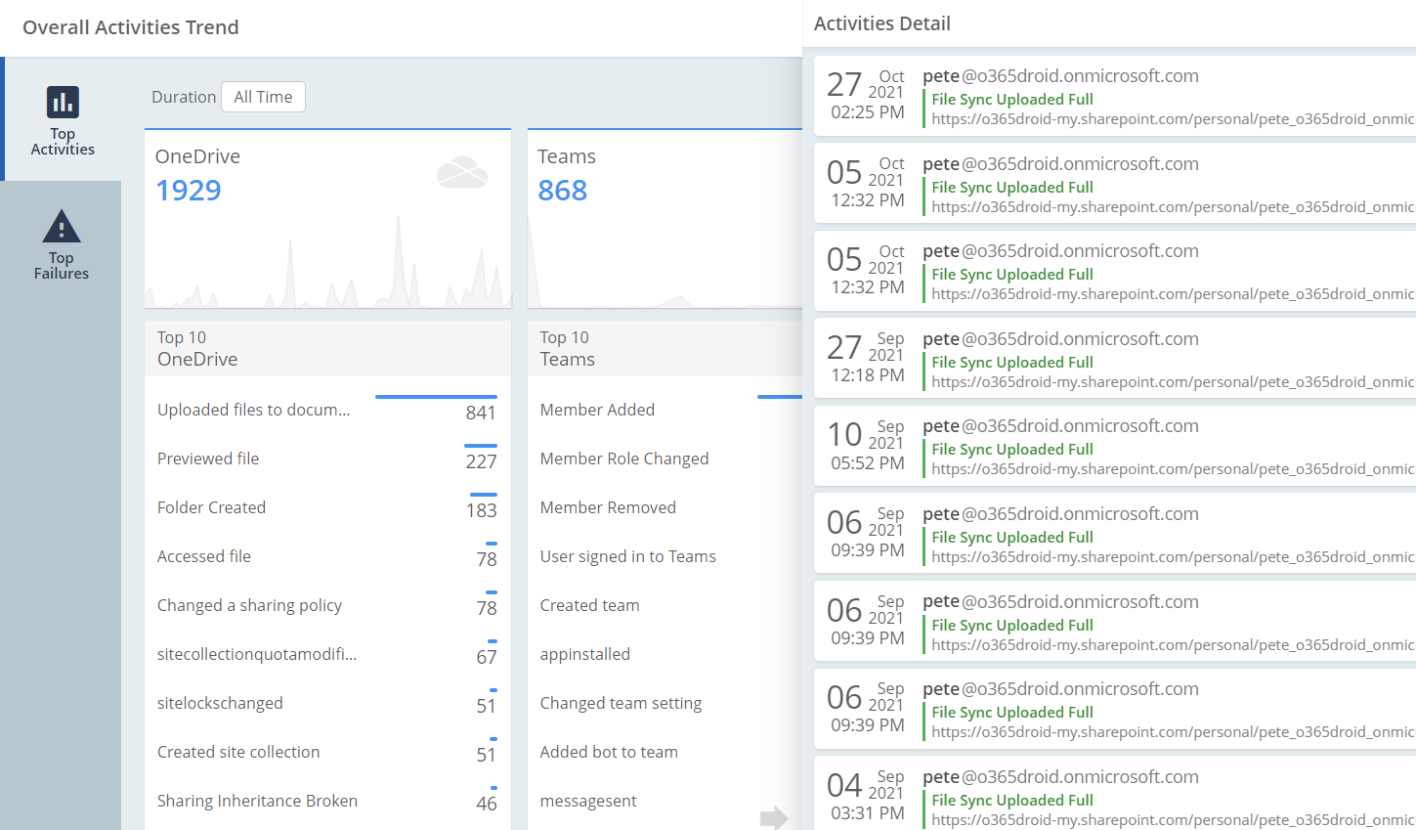Expand the Top 10 OneDrive section header

point(327,348)
